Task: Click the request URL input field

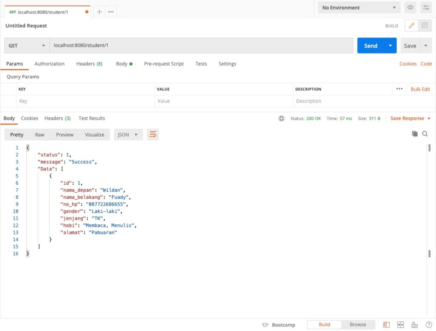Action: [201, 45]
